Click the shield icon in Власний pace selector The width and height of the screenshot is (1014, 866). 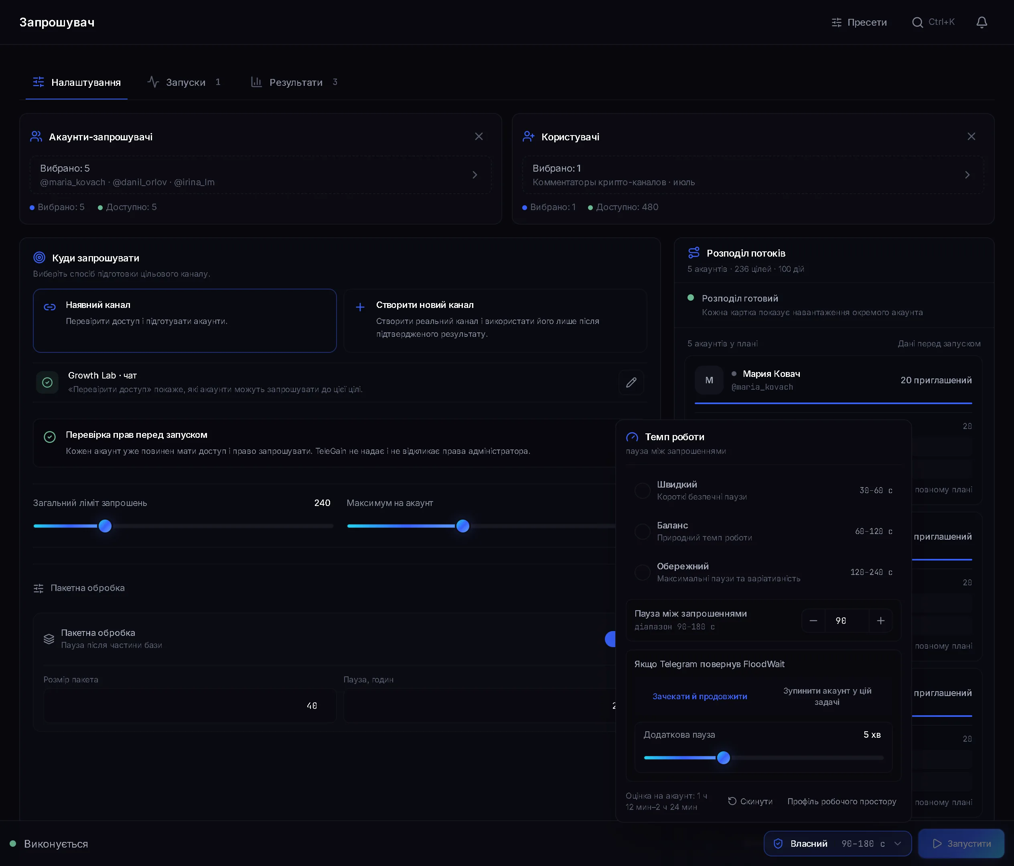point(778,844)
